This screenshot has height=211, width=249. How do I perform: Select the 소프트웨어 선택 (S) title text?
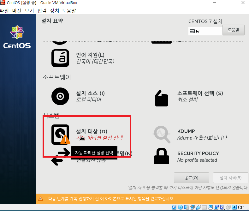(200, 93)
